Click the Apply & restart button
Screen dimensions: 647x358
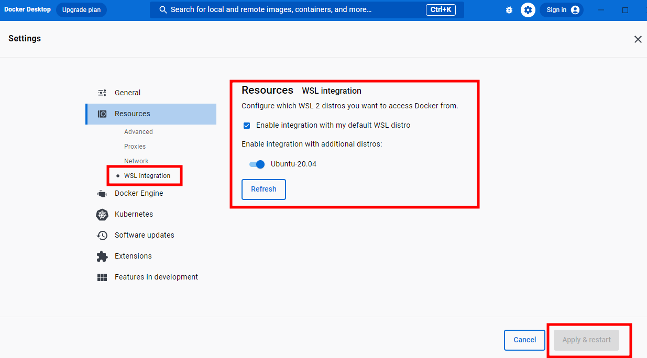coord(586,340)
